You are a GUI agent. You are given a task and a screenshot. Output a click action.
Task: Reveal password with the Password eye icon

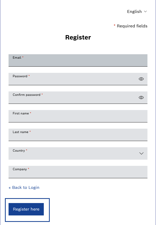coord(141,79)
